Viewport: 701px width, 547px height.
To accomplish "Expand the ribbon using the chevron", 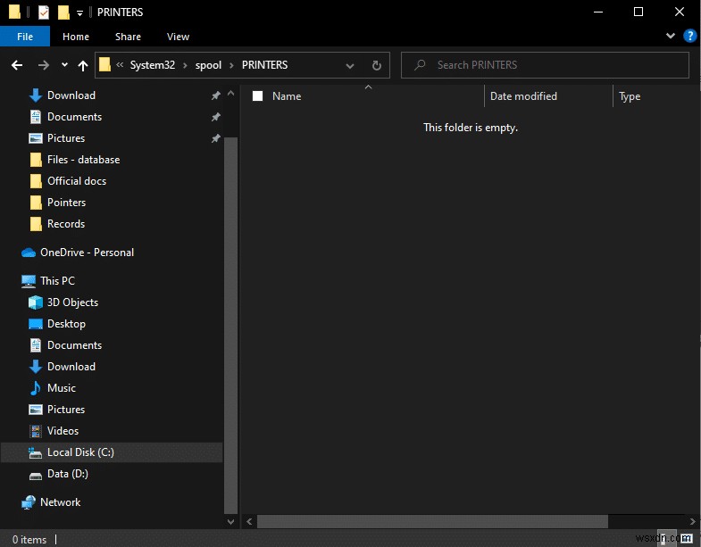I will click(671, 36).
